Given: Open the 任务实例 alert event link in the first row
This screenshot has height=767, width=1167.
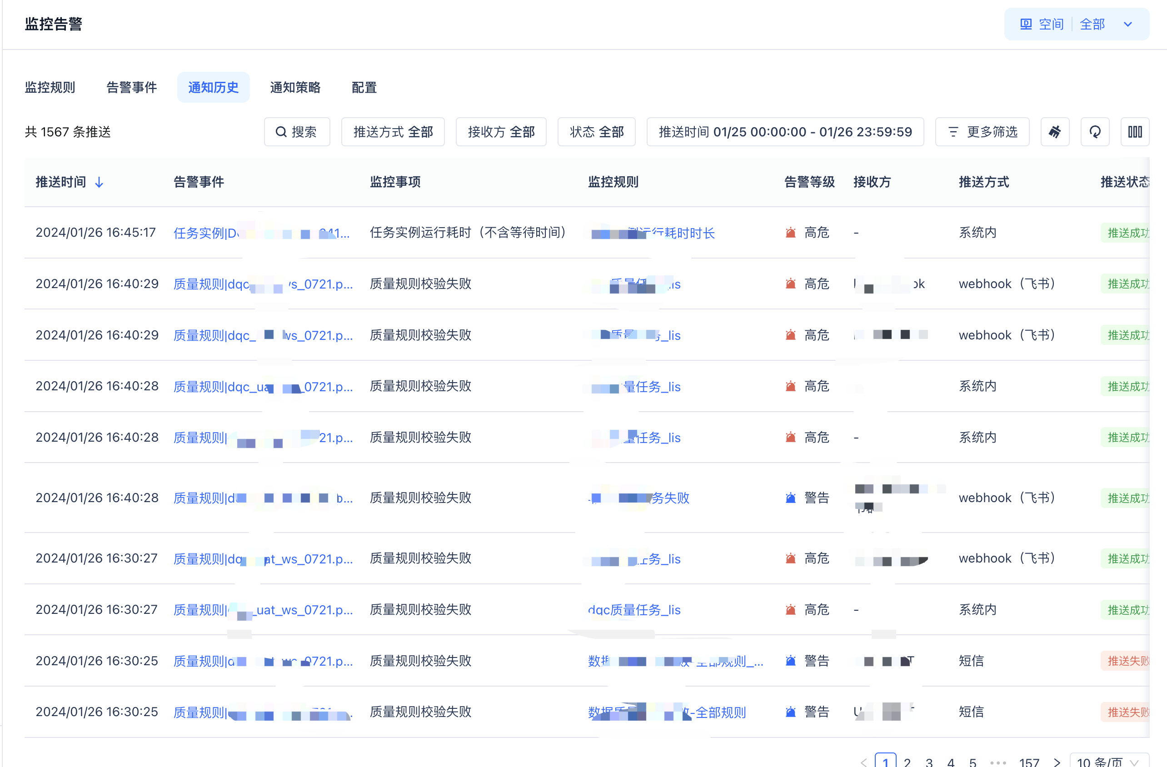Looking at the screenshot, I should 206,233.
